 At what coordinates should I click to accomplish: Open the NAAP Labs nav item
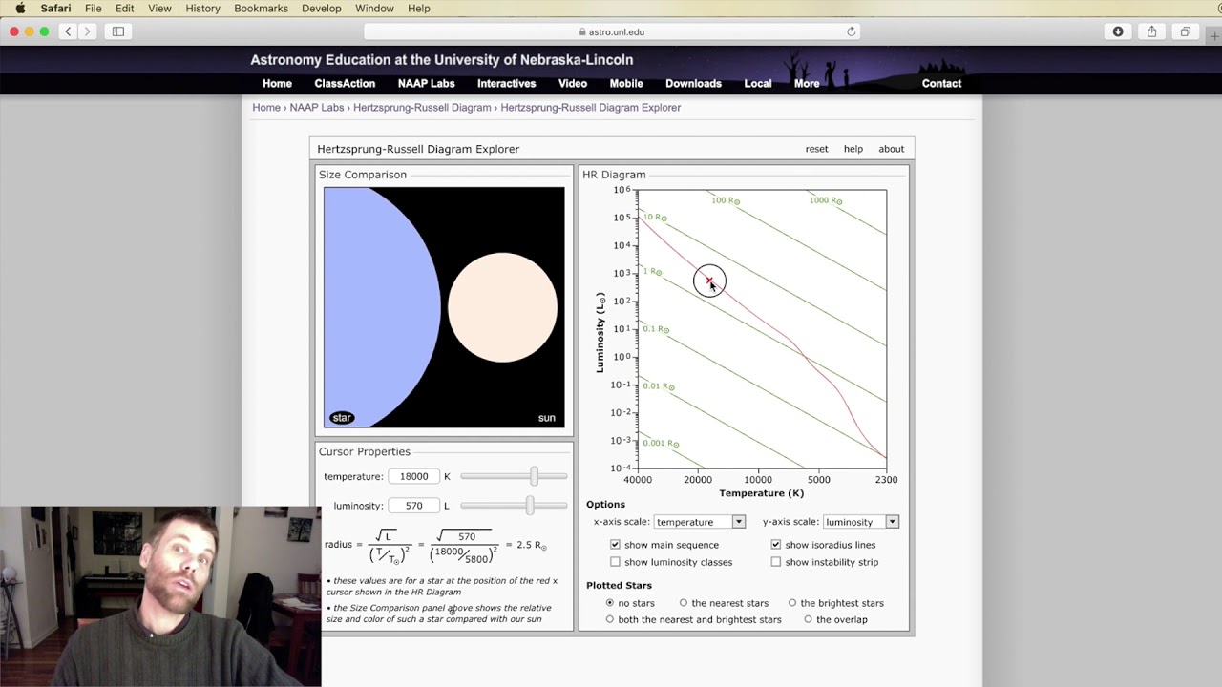(427, 84)
